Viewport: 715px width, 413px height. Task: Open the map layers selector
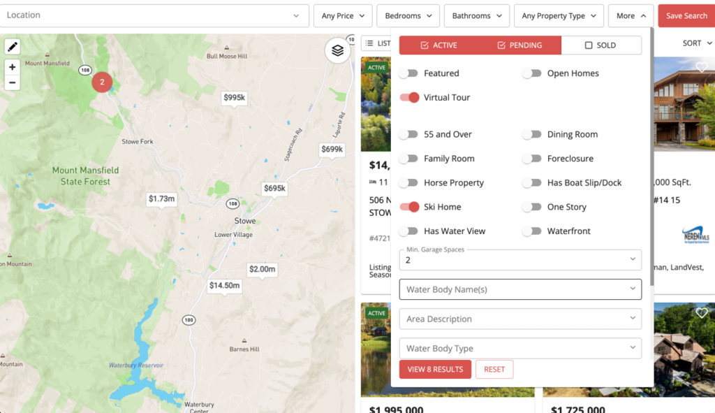click(x=337, y=50)
